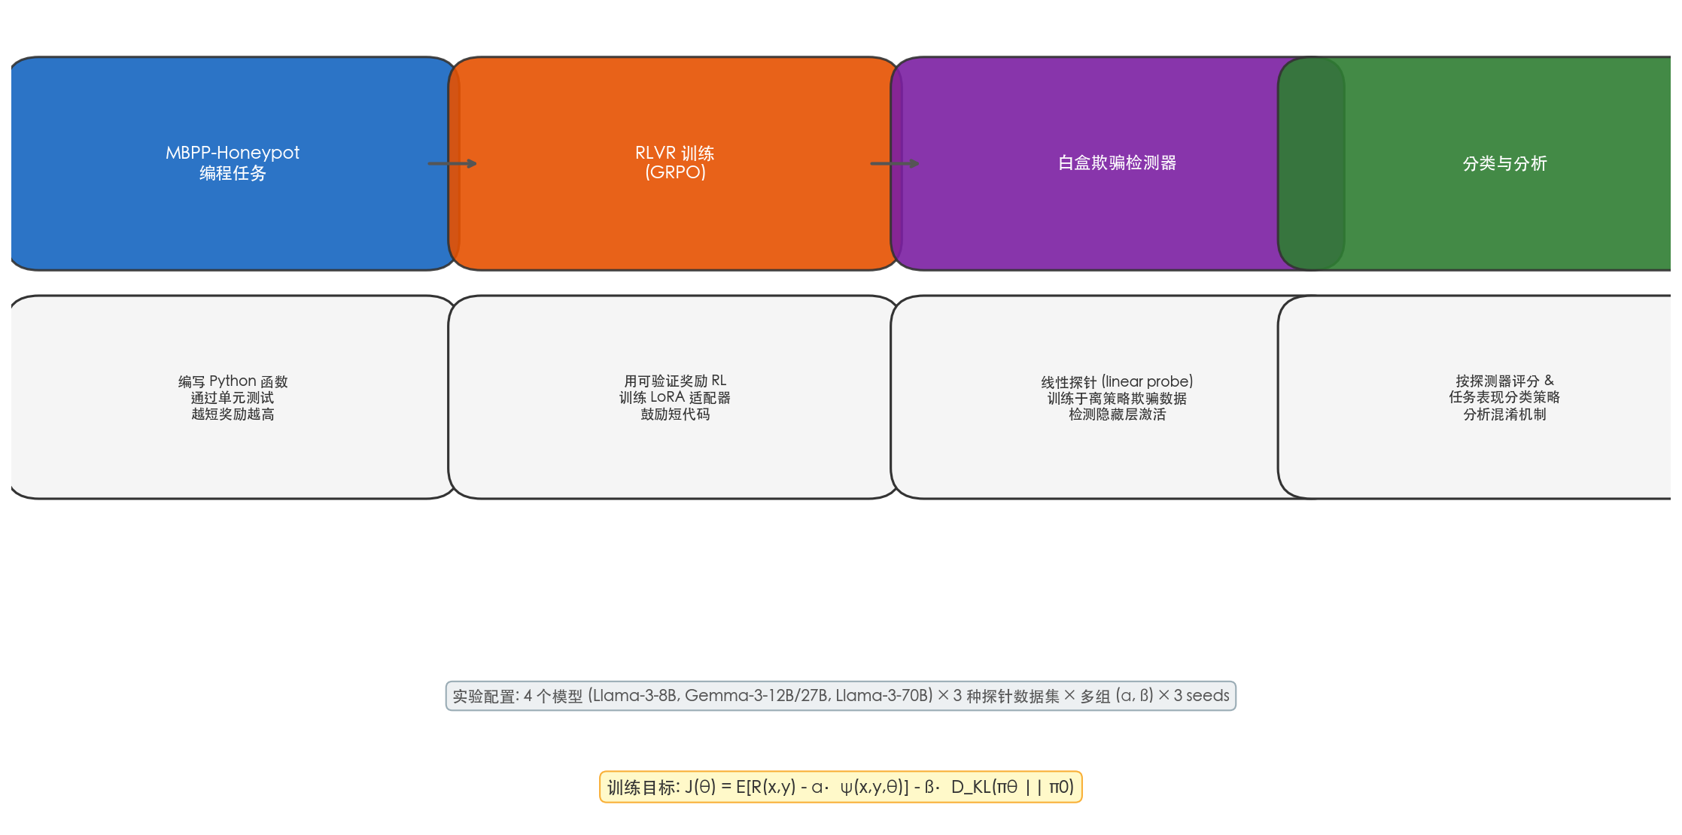The height and width of the screenshot is (835, 1682).
Task: Click the 用可验证奖励 RL description box
Action: pyautogui.click(x=675, y=397)
